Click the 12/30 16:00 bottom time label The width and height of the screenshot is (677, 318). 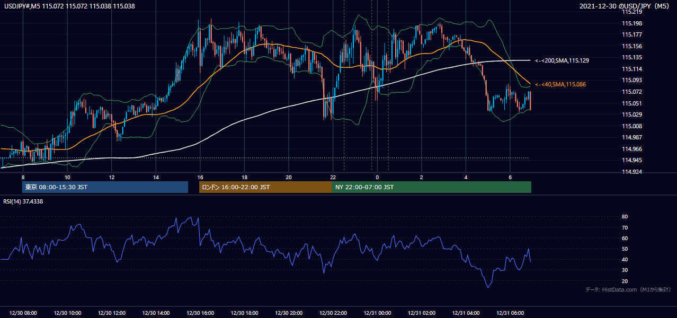pos(200,313)
